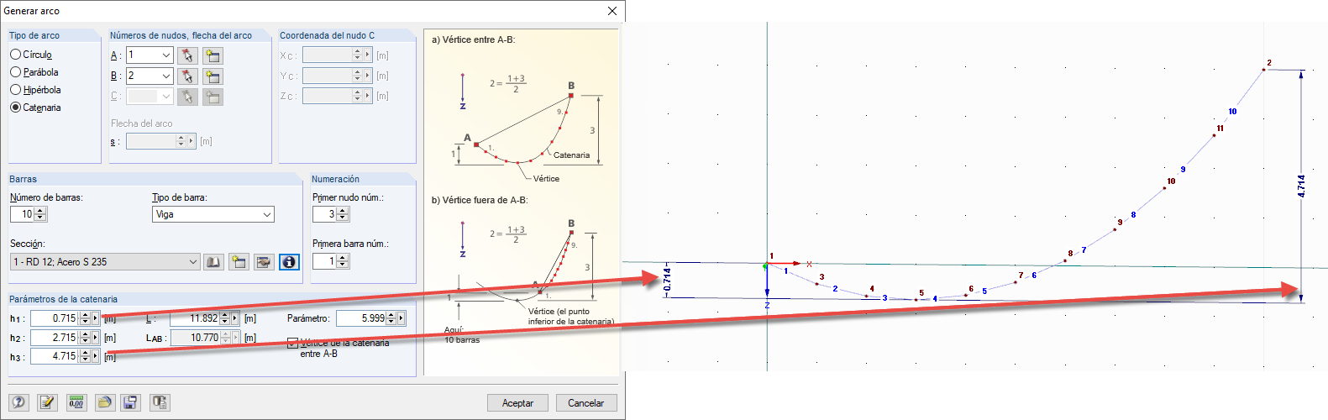Click the Primer nudo núm. field showing 3
The image size is (1328, 420).
coord(325,214)
